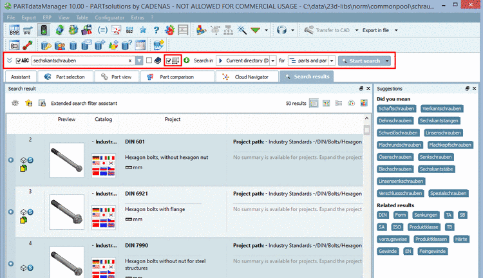Image resolution: width=483 pixels, height=278 pixels.
Task: Click the blue question mark help icon
Action: (x=156, y=30)
